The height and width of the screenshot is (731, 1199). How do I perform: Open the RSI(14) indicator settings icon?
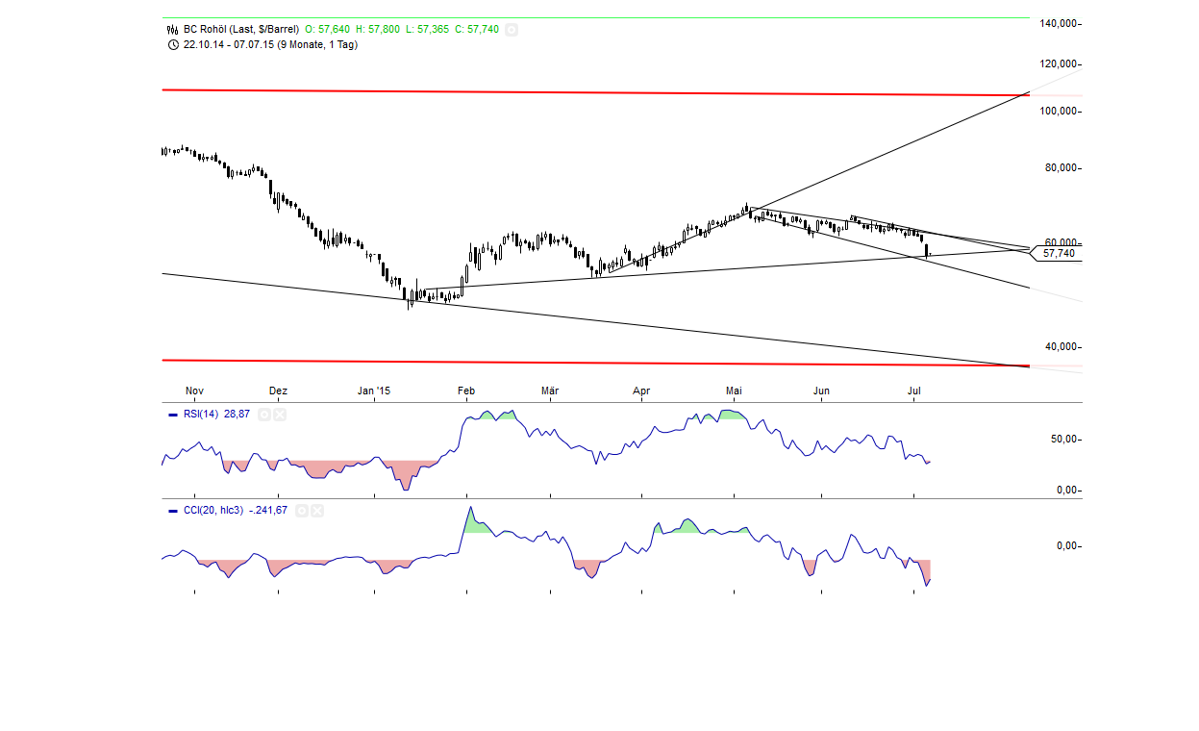264,415
